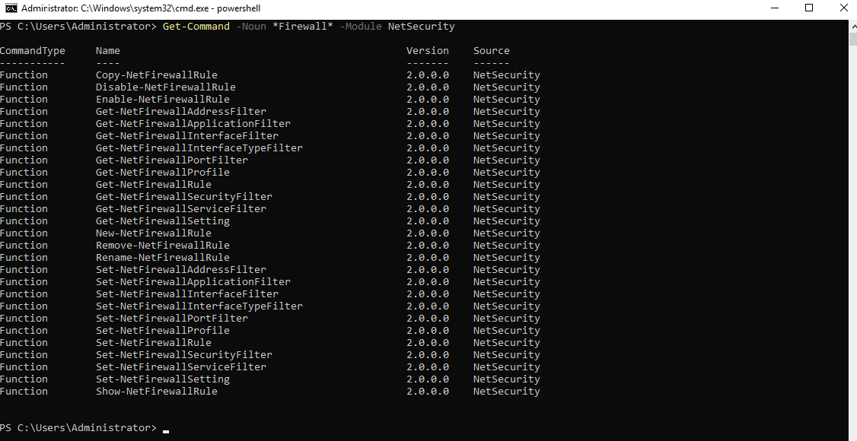
Task: Click the Get-Command text in the first line
Action: tap(196, 27)
